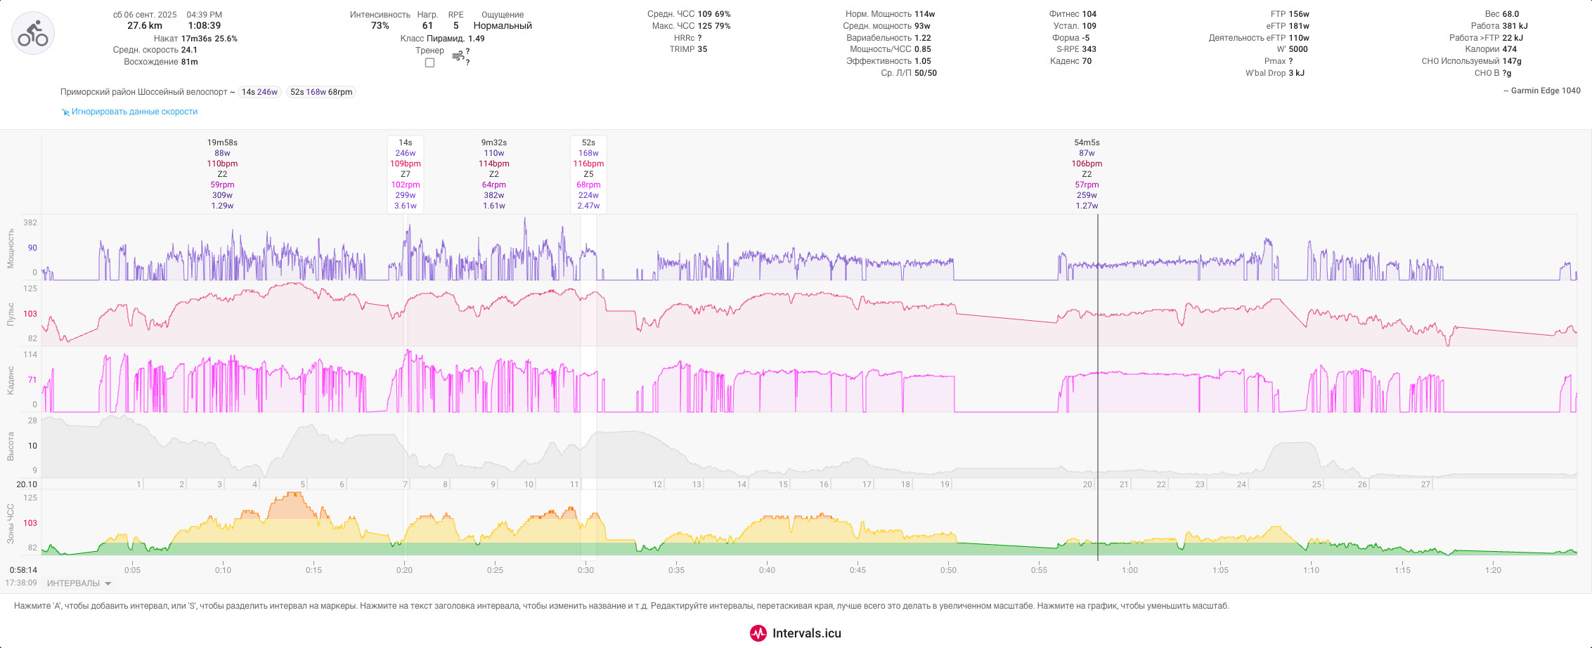Click the cycling activity type icon
1592x648 pixels.
pos(33,34)
